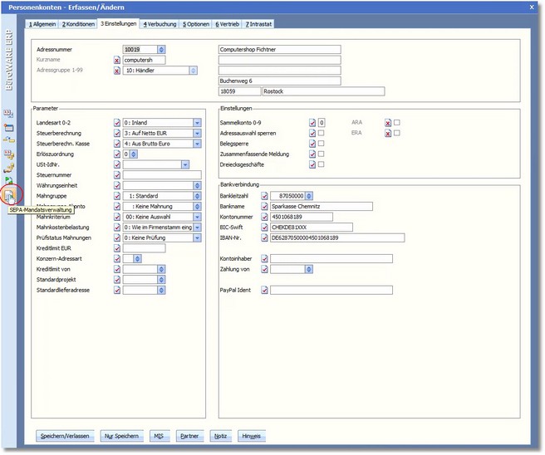The width and height of the screenshot is (545, 455).
Task: Tick the Adressauswahl sperren checkbox
Action: tap(322, 133)
